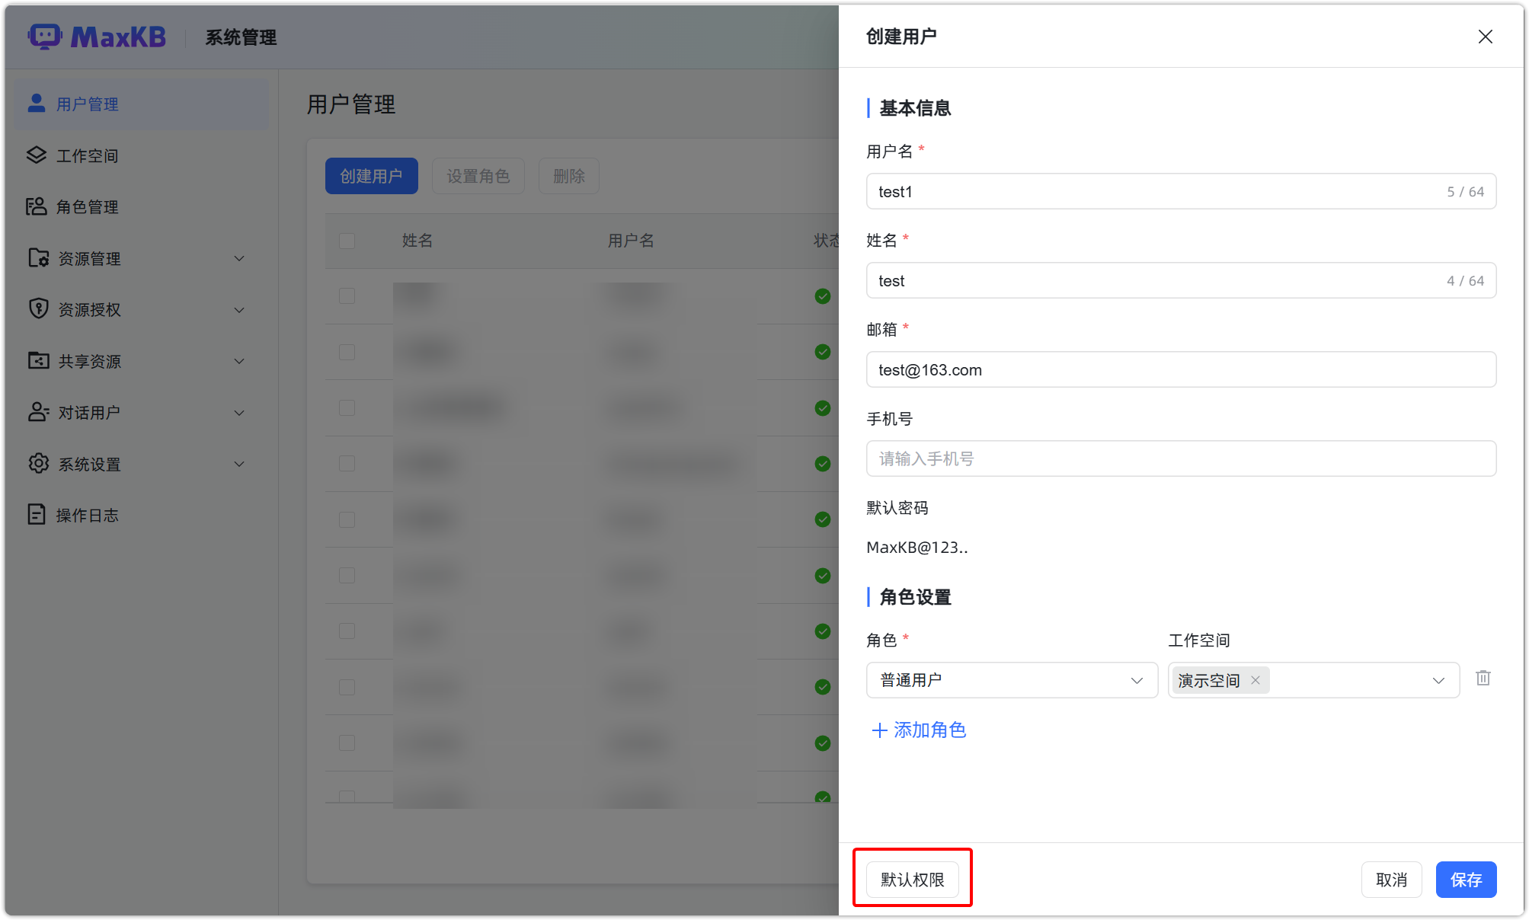Viewport: 1529px width, 920px height.
Task: Tick the second user row checkbox
Action: pyautogui.click(x=347, y=352)
